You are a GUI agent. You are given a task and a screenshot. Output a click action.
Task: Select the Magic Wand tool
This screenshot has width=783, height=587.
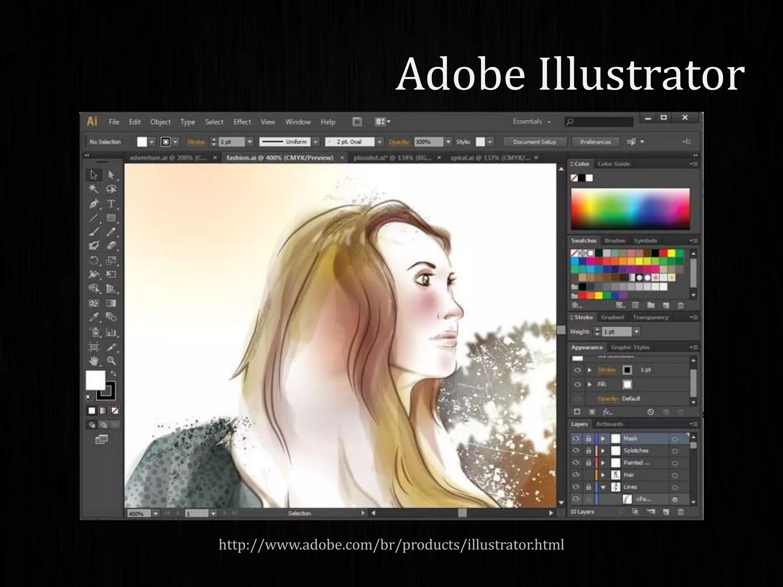[x=94, y=189]
